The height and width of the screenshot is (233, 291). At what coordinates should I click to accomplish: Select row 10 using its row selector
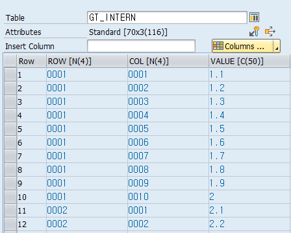(10, 197)
